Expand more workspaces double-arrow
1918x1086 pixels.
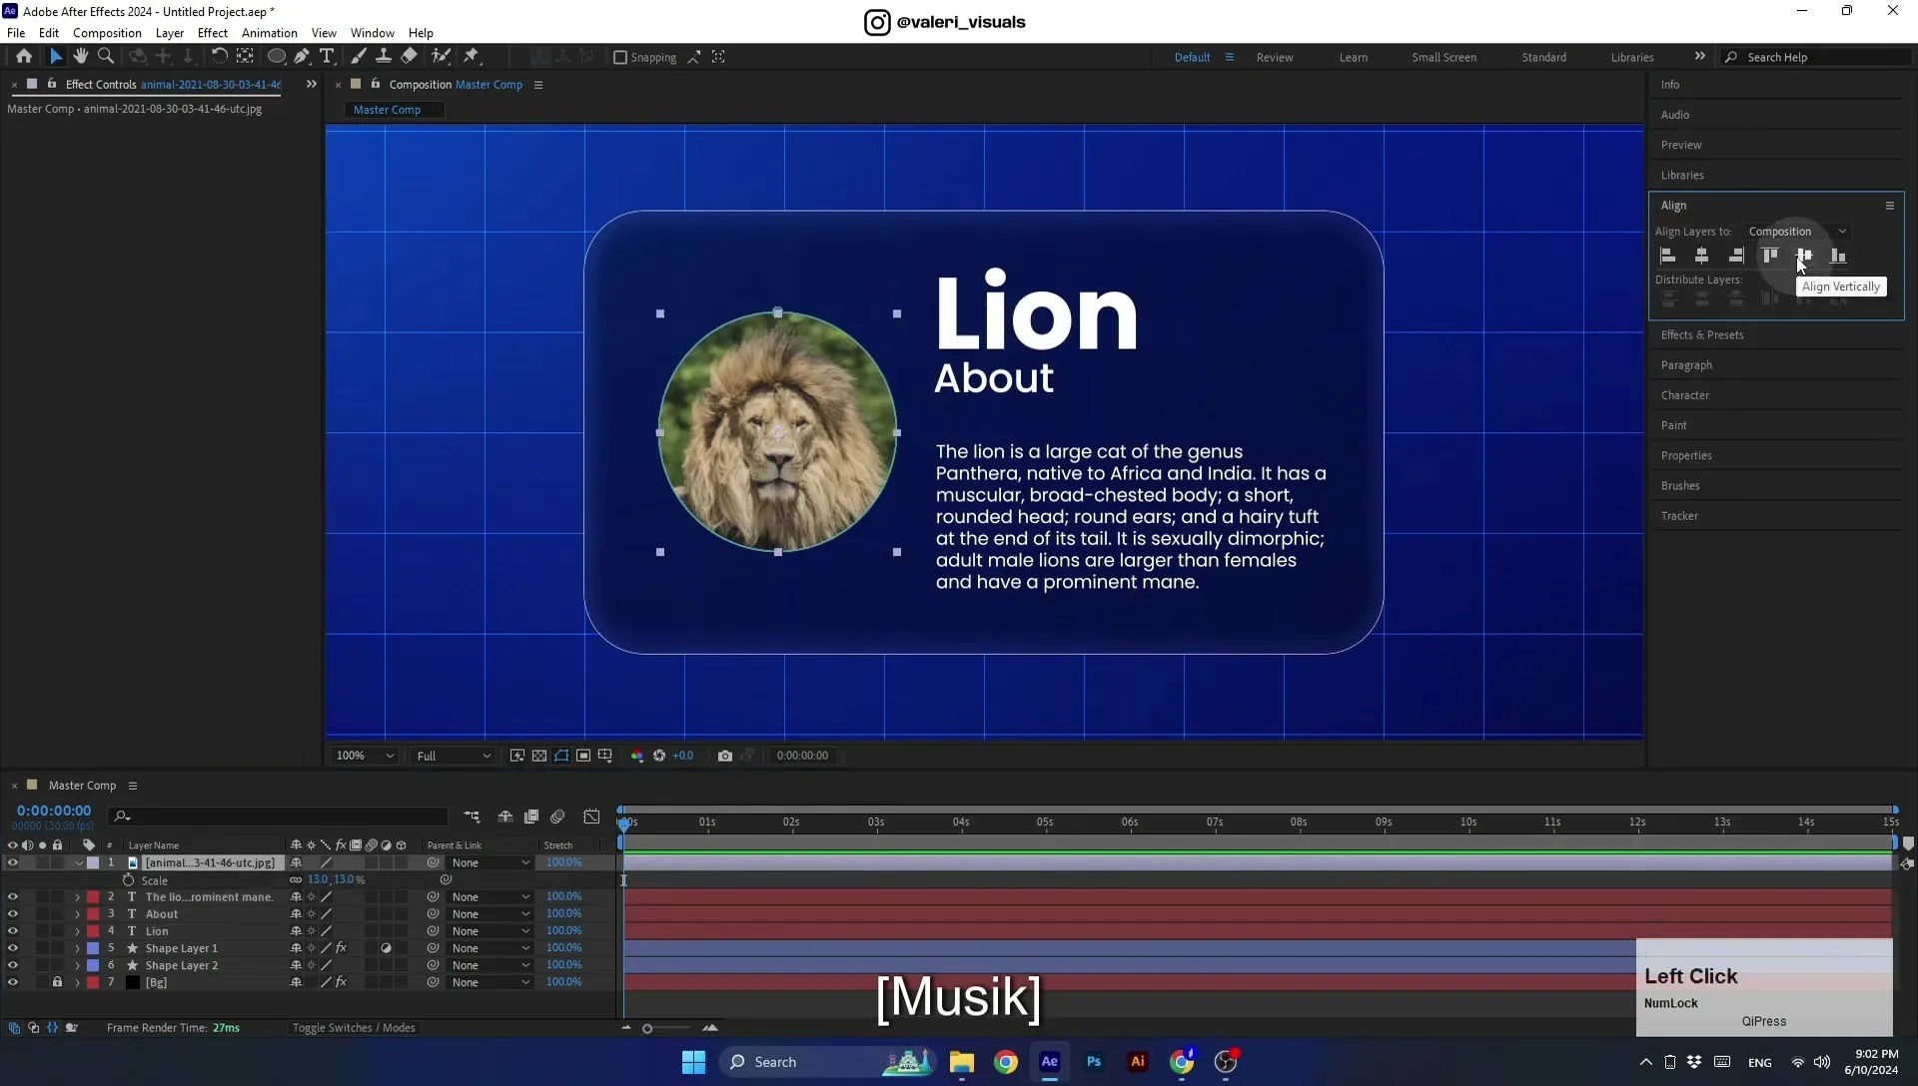pyautogui.click(x=1700, y=56)
